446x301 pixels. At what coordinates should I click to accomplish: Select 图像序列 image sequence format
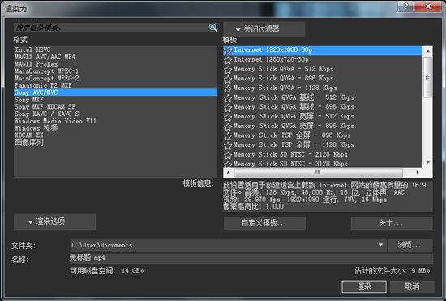click(x=115, y=142)
